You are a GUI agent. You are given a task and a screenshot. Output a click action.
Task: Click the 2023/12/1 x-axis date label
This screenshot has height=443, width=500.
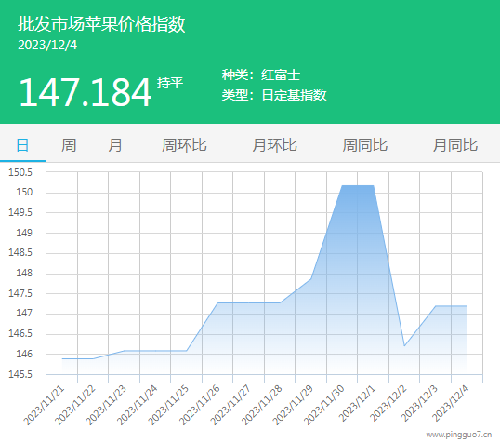[358, 403]
